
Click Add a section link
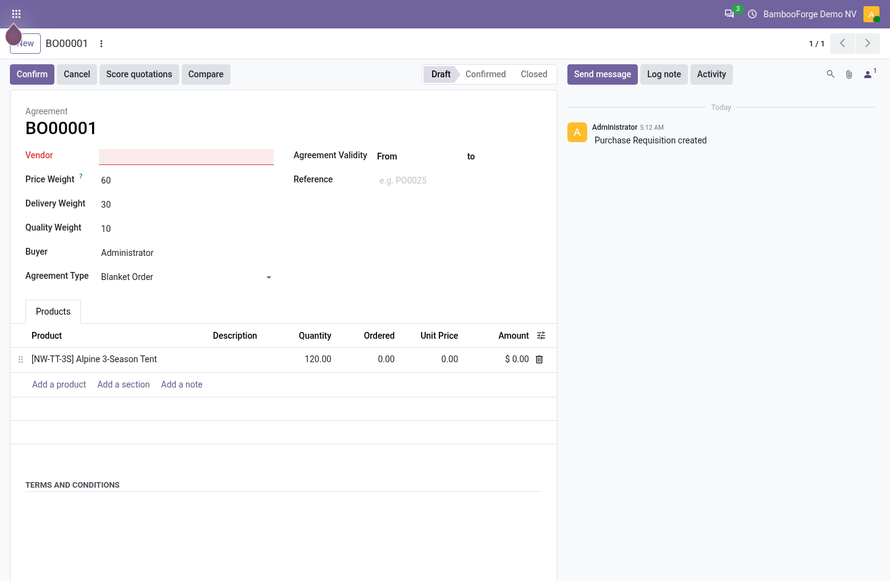pos(124,384)
